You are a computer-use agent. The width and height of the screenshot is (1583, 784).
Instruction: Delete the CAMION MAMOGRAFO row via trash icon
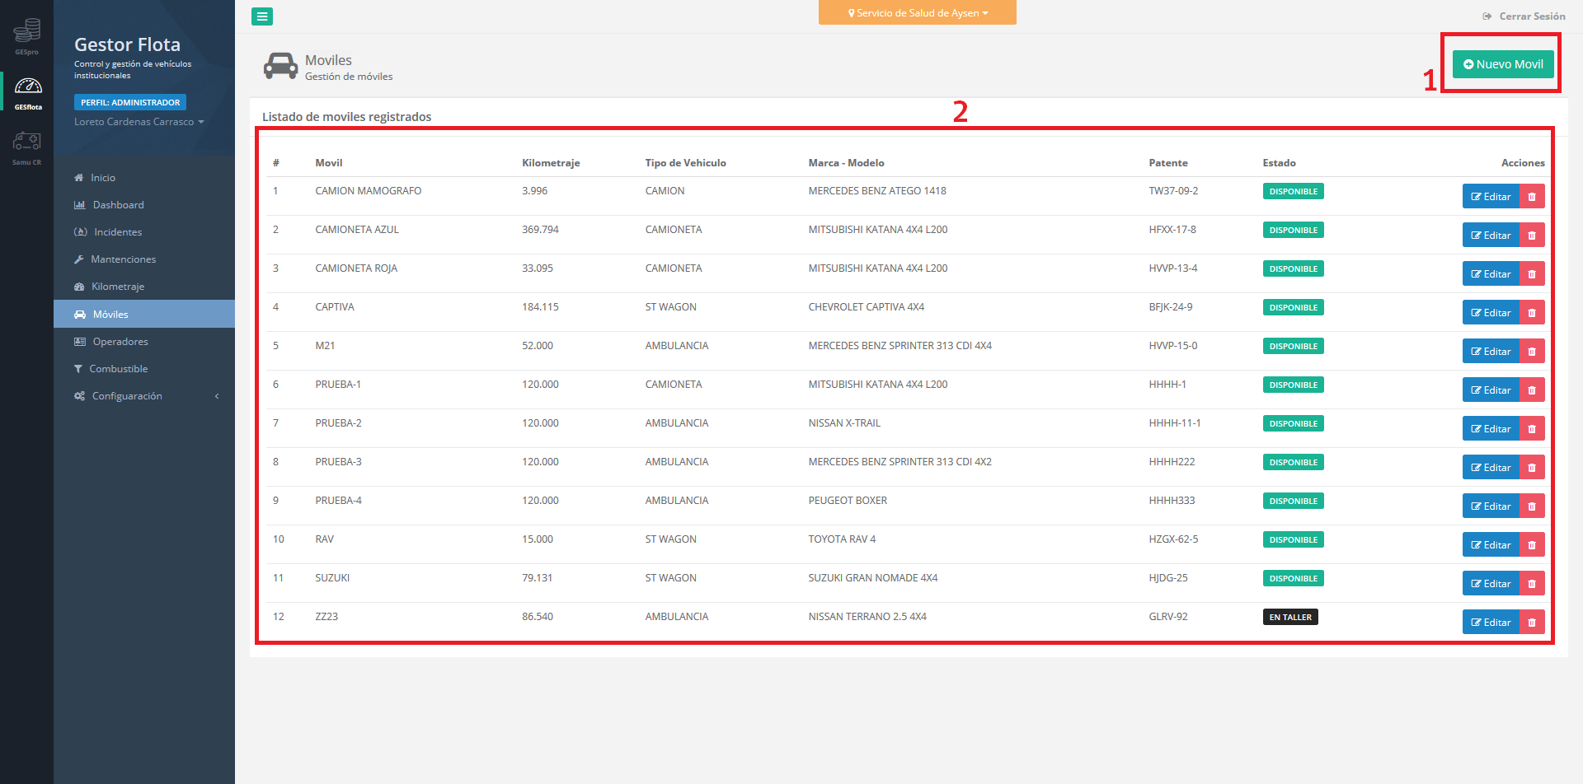pyautogui.click(x=1532, y=197)
